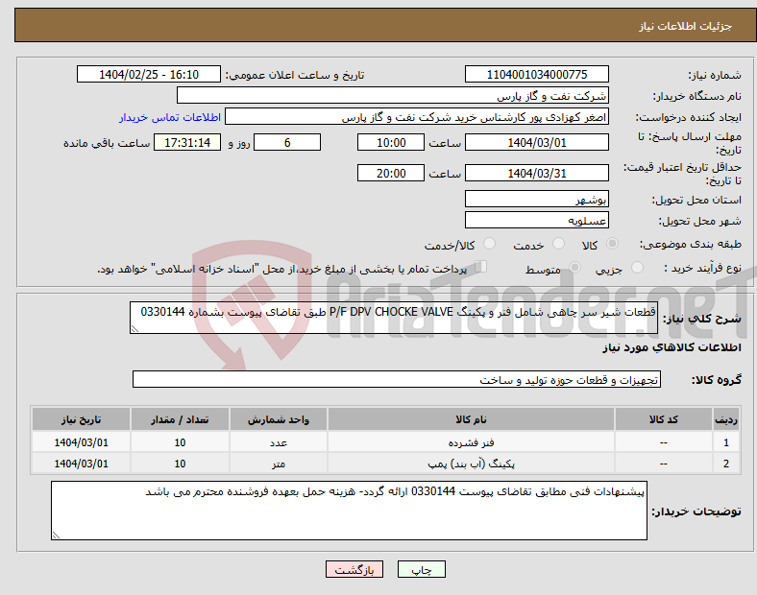This screenshot has height=595, width=757.
Task: Click row number 1 cell
Action: [x=726, y=442]
